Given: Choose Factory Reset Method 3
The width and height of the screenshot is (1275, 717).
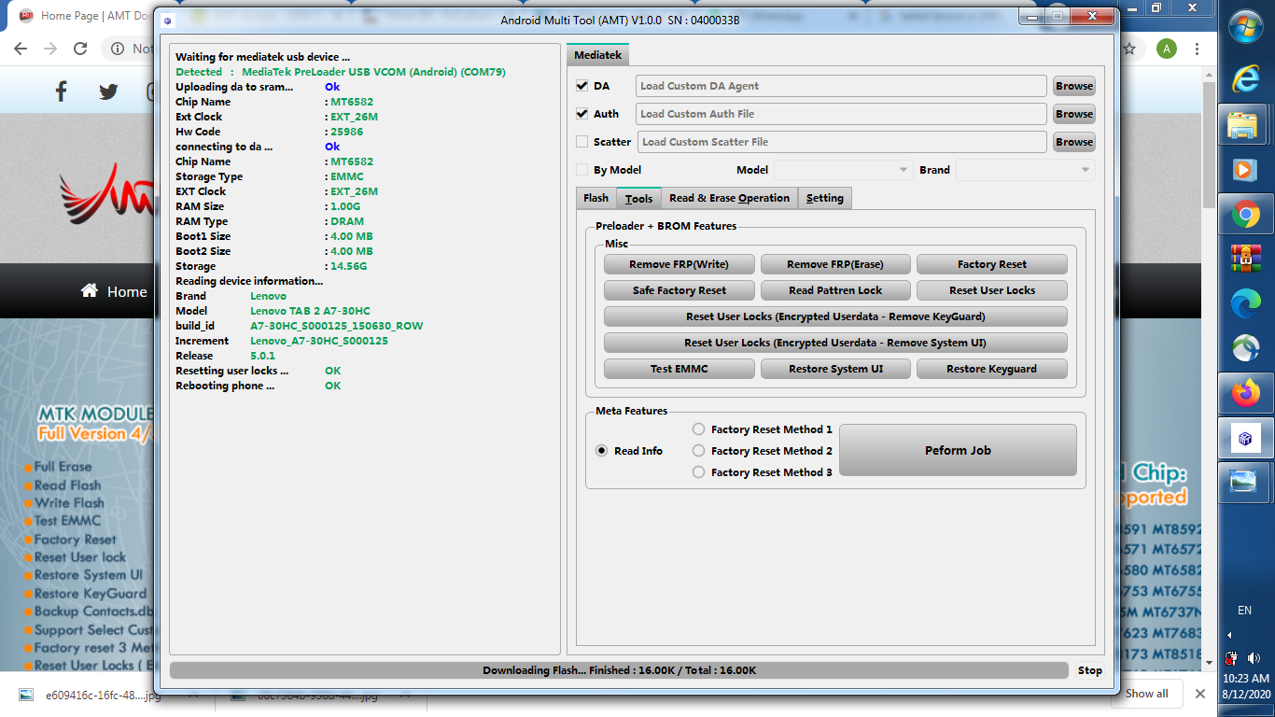Looking at the screenshot, I should 698,472.
